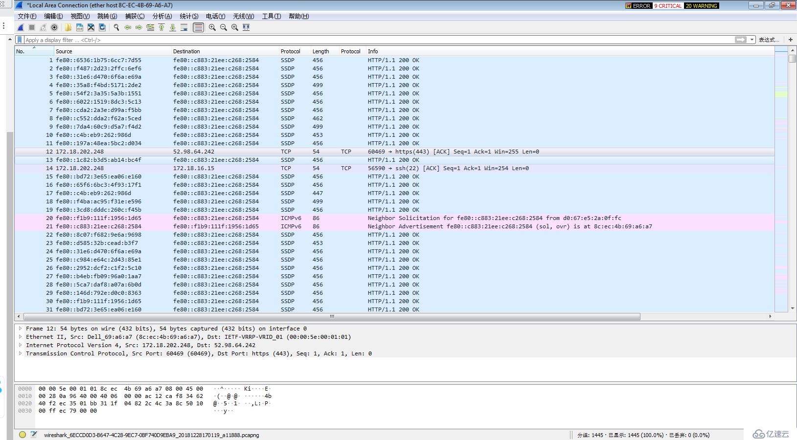Sort by the Source column header

coord(112,51)
